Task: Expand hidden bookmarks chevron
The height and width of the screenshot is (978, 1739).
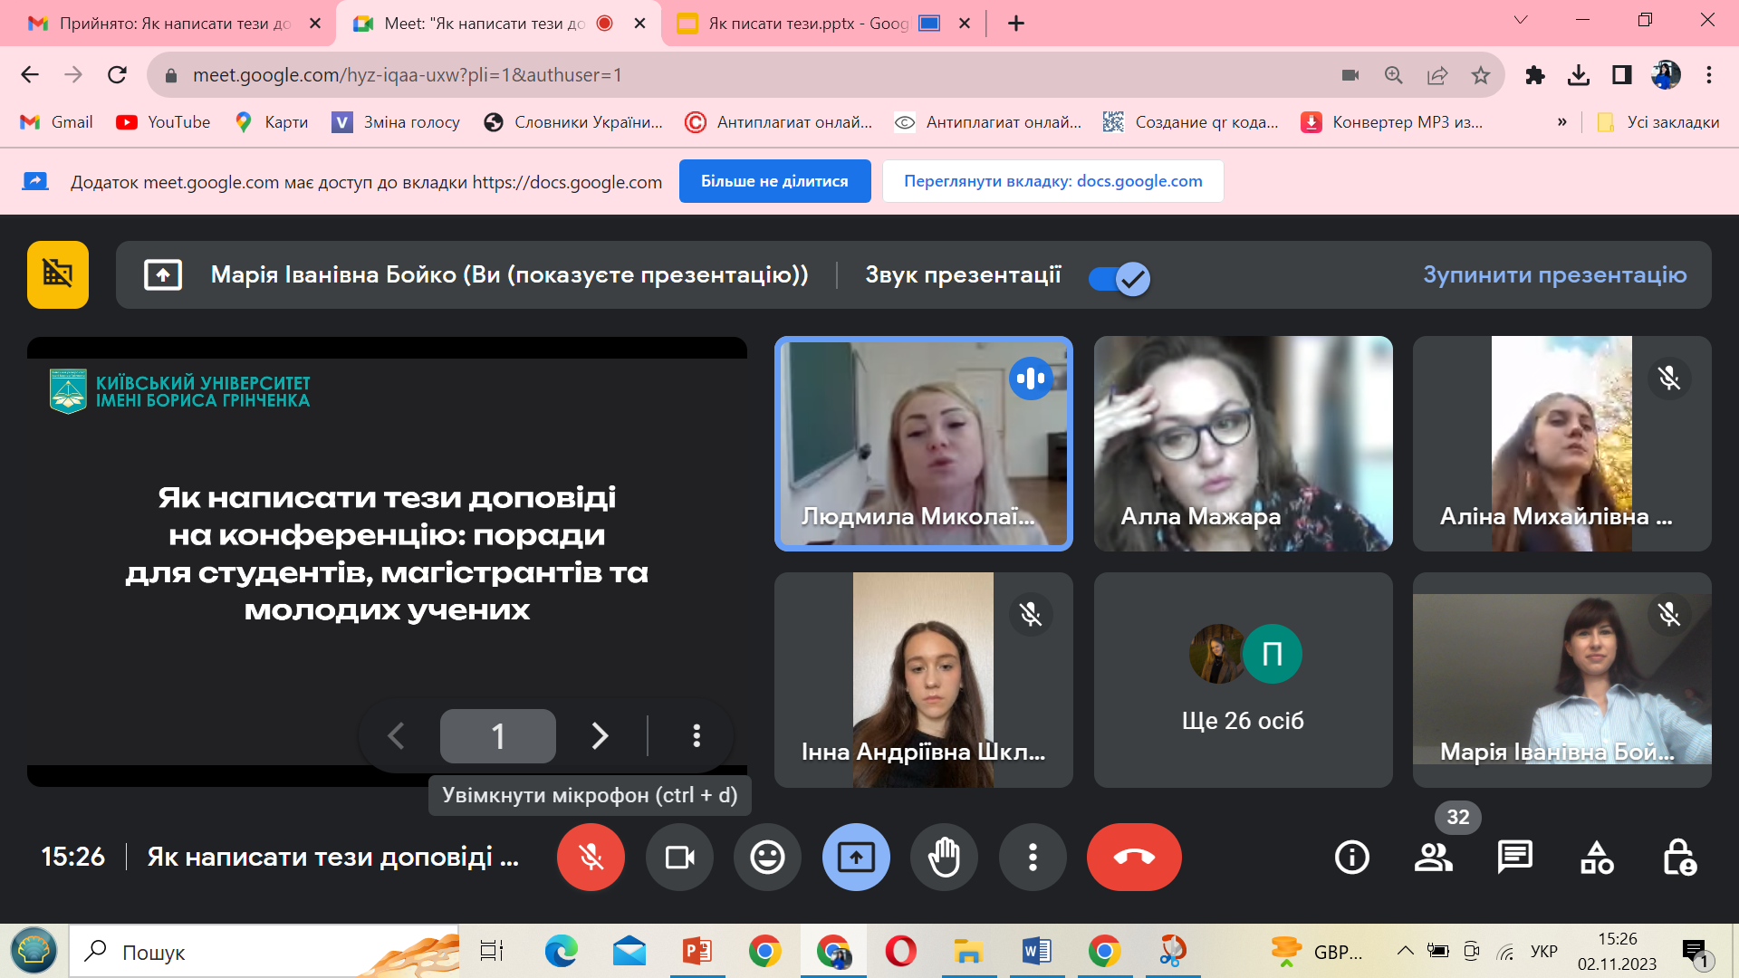Action: (1561, 122)
